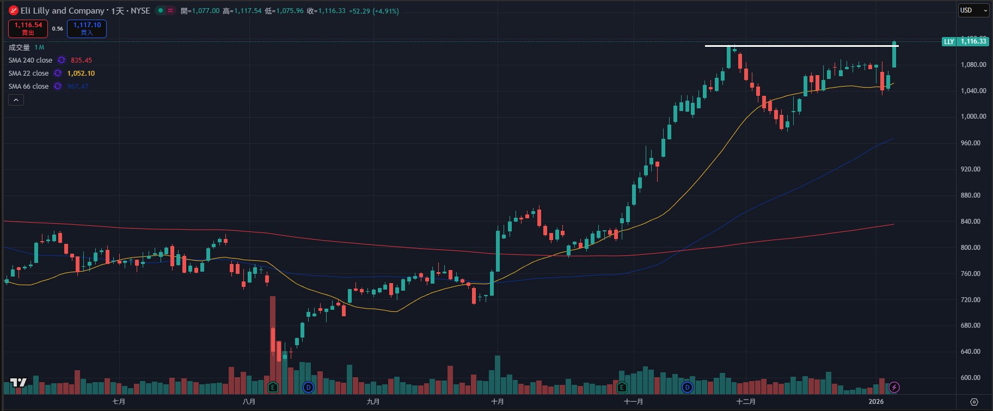This screenshot has height=411, width=993.
Task: Collapse the indicator legend with the chevron
Action: [x=16, y=100]
